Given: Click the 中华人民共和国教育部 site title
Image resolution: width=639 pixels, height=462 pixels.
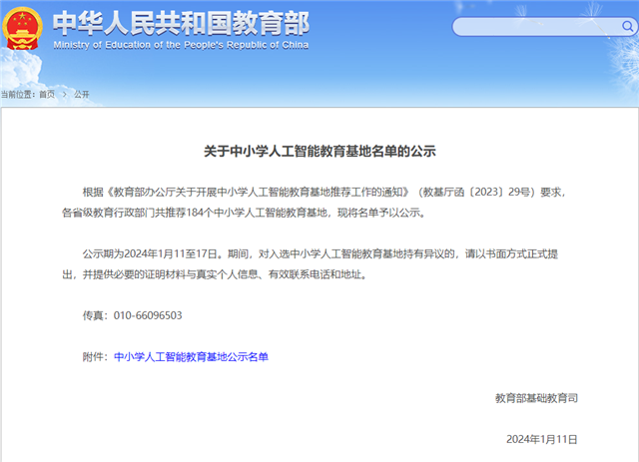Looking at the screenshot, I should click(x=180, y=22).
